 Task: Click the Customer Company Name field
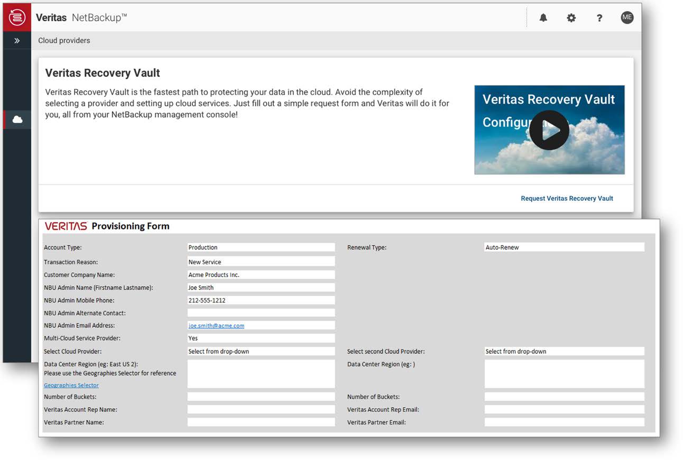(261, 275)
